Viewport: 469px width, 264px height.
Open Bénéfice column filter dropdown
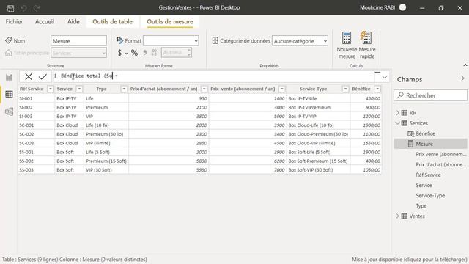377,89
